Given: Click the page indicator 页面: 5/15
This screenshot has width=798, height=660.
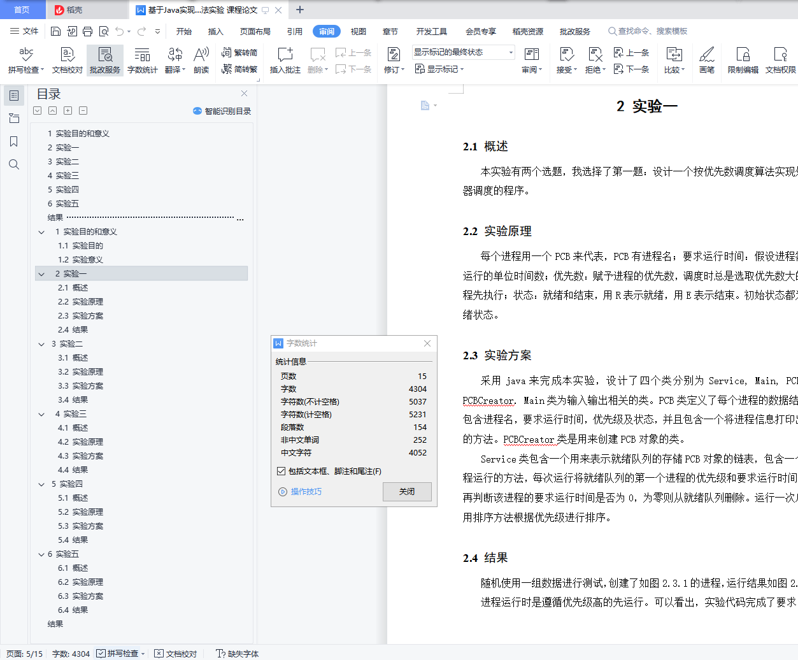Looking at the screenshot, I should 24,654.
